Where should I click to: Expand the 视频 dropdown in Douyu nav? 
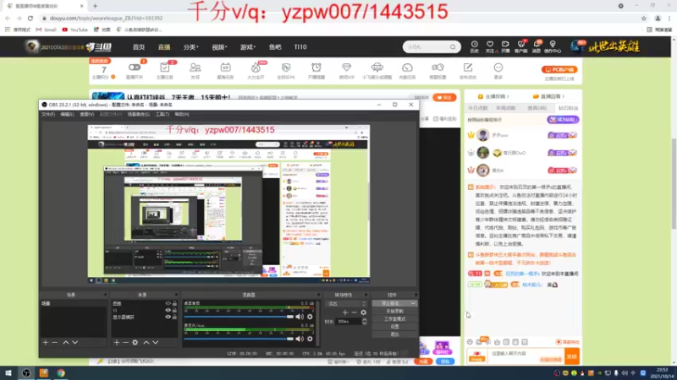click(219, 47)
